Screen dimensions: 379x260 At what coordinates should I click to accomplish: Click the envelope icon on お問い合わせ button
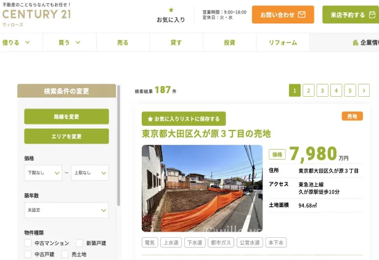pos(302,15)
